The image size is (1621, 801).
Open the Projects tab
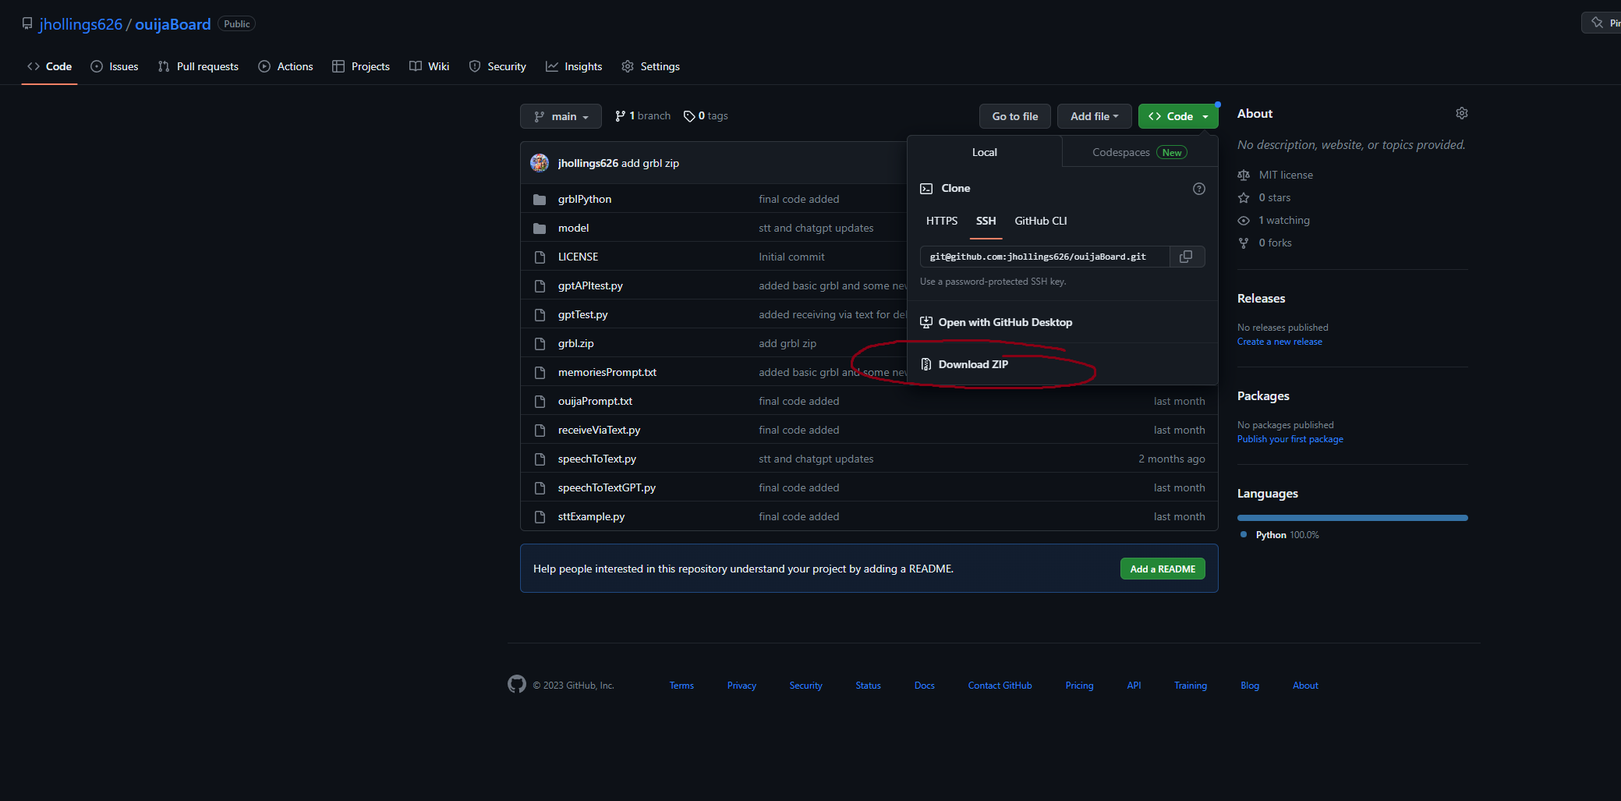tap(361, 66)
